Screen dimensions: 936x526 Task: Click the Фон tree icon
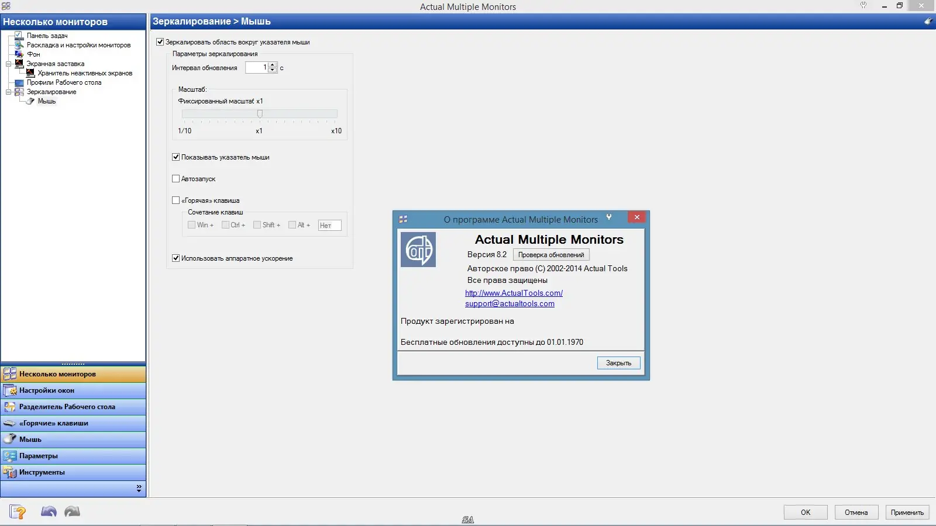(19, 54)
